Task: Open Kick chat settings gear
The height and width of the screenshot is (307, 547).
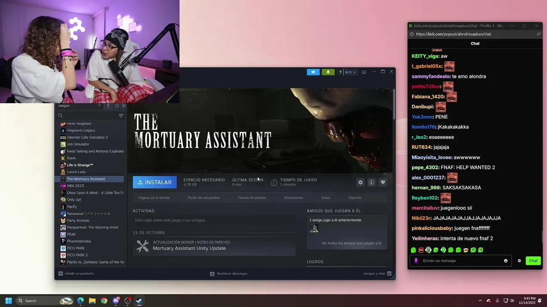Action: (x=519, y=261)
